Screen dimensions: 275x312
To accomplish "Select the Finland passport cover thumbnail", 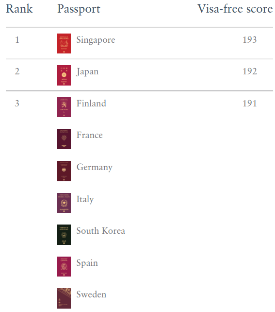I will point(64,107).
